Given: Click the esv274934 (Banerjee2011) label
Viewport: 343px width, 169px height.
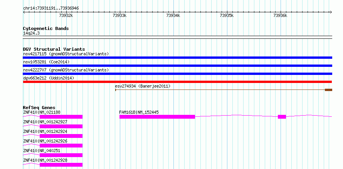Looking at the screenshot, I should (x=143, y=86).
